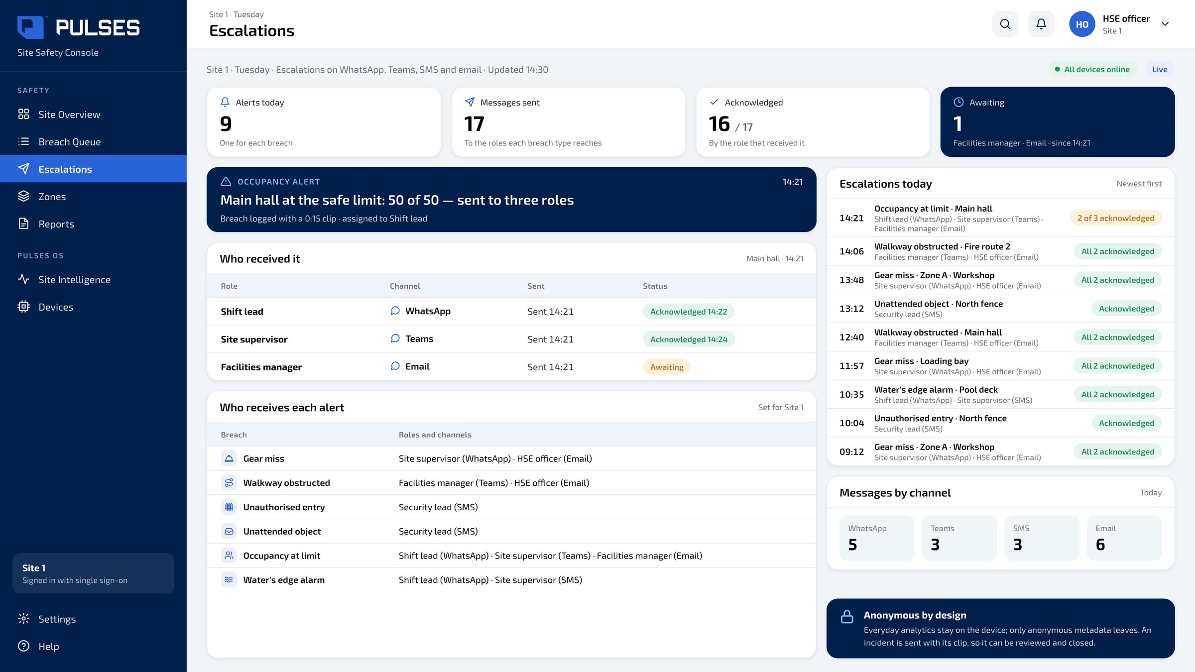The image size is (1195, 672).
Task: Click the Awaiting clock icon
Action: coord(958,102)
